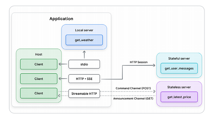Click the get_latest_price tool box
This screenshot has height=115, width=210.
179,97
